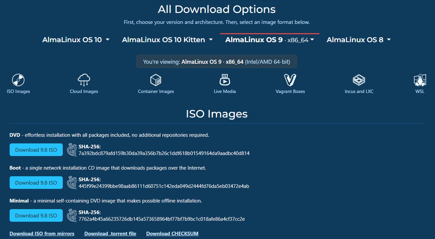Click the WSL penguin icon
The height and width of the screenshot is (239, 435).
[x=420, y=80]
